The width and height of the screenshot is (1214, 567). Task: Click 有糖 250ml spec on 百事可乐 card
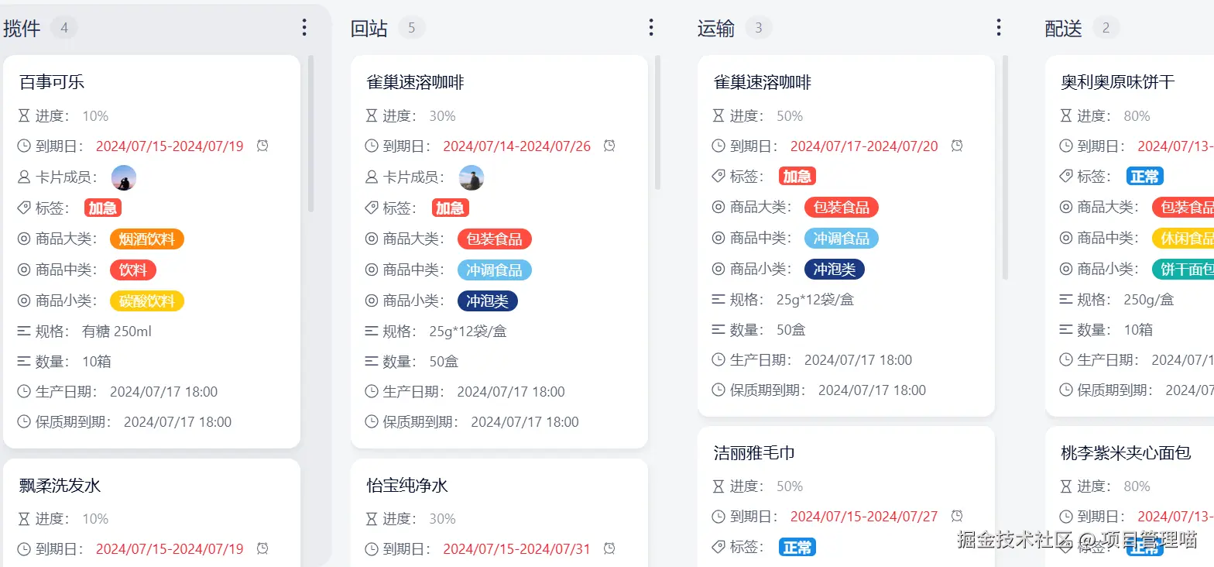(117, 332)
